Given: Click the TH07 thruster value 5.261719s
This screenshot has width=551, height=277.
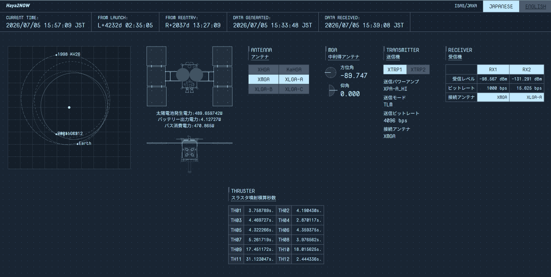Looking at the screenshot, I should (260, 240).
